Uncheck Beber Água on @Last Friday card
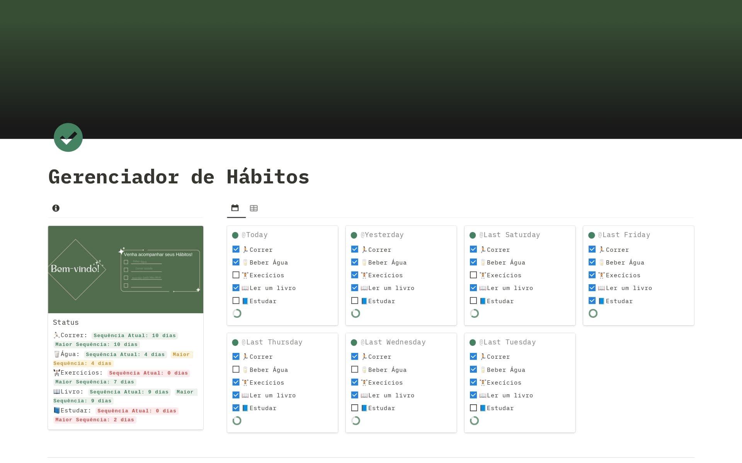Image resolution: width=742 pixels, height=463 pixels. (x=592, y=262)
